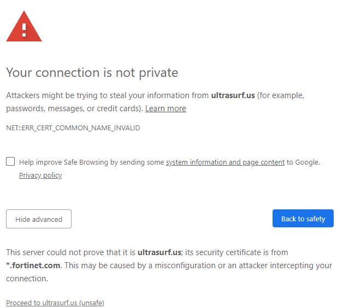Screen dimensions: 337x308
Task: Click the "Attackers might be trying" text
Action: [54, 95]
